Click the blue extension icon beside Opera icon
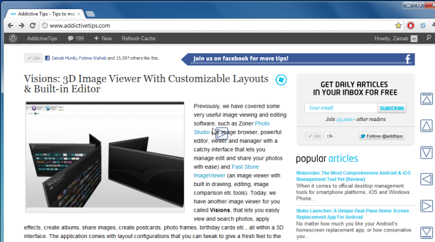The width and height of the screenshot is (435, 242). 422,26
